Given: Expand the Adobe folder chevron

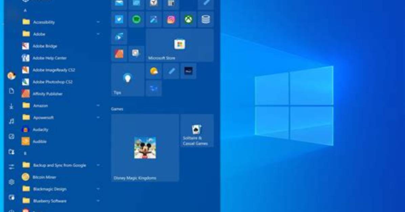Looking at the screenshot, I should [x=98, y=34].
